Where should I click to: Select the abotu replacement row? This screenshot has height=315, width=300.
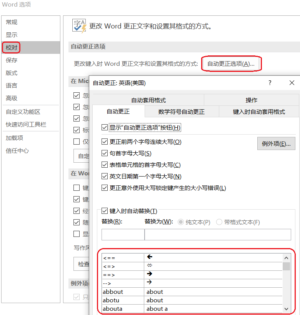click(192, 300)
